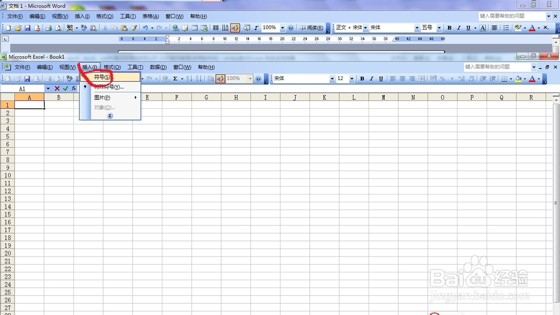Open 图片(P) submenu in Insert menu

110,98
